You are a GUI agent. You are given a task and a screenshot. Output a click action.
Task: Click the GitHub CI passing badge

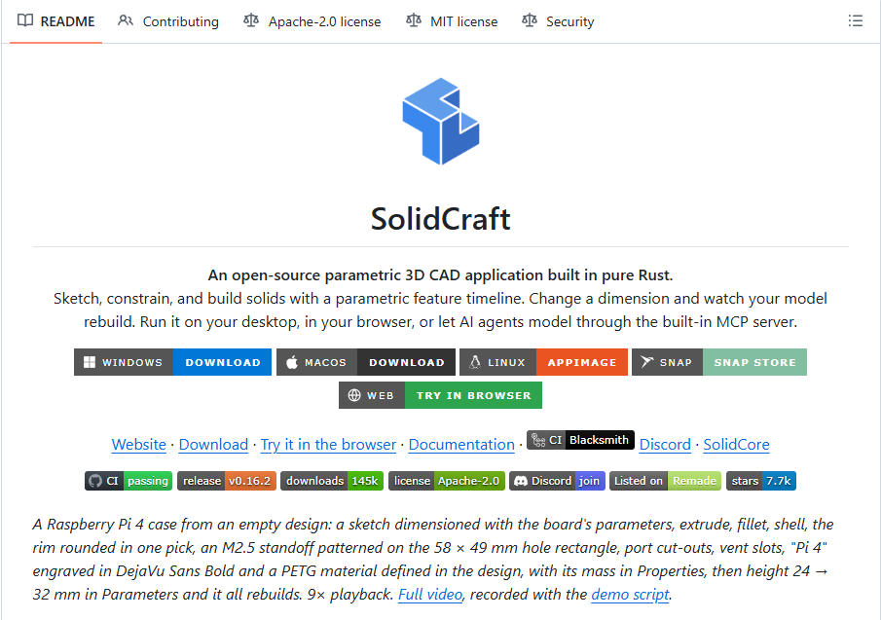(x=128, y=481)
